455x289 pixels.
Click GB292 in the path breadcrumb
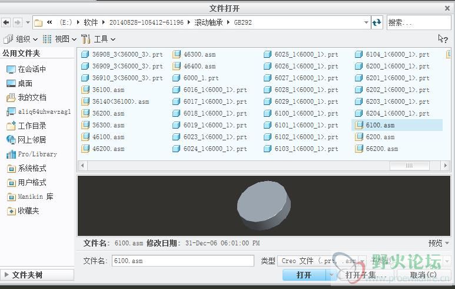pos(243,22)
